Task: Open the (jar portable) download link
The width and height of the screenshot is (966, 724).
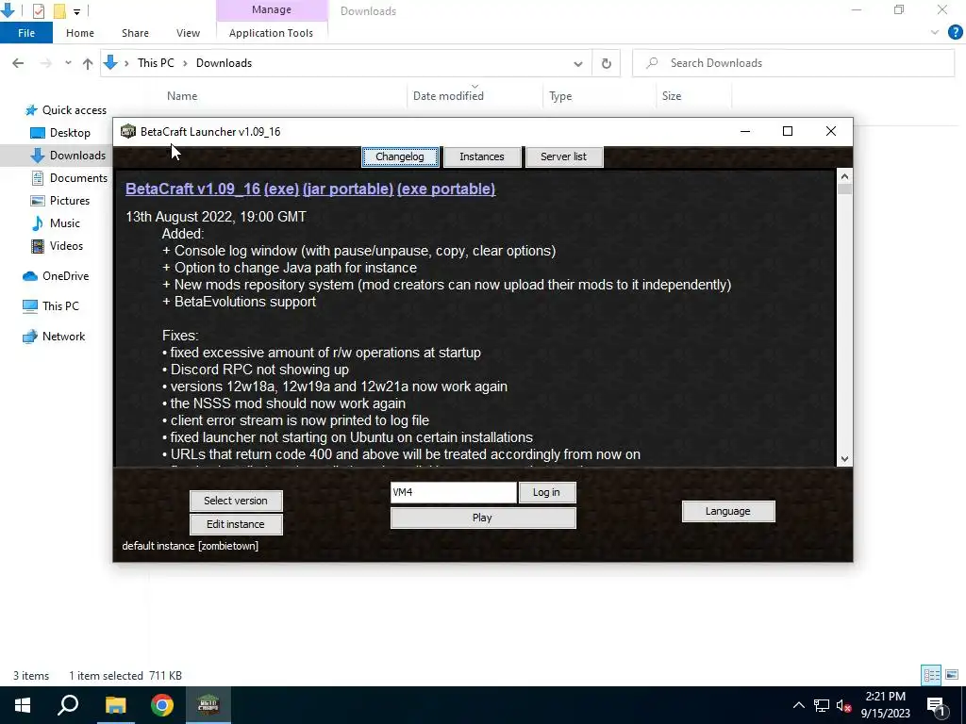Action: tap(348, 189)
